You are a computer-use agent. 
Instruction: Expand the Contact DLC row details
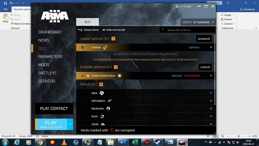pos(211,47)
